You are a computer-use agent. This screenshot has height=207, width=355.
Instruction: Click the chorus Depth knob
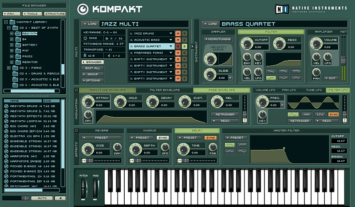click(x=135, y=149)
